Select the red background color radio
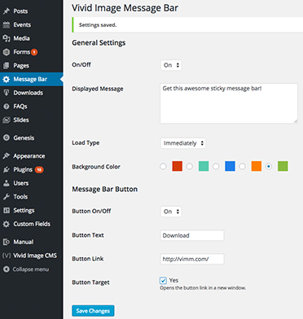The height and width of the screenshot is (319, 303). [x=163, y=166]
